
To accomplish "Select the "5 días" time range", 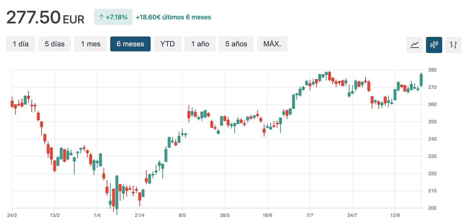I will [55, 44].
